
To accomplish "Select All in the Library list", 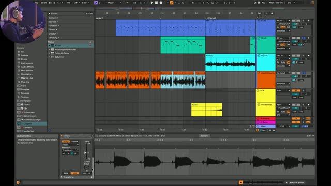I will (22, 52).
